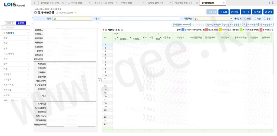Expand the 예약 menu section
The height and width of the screenshot is (136, 277).
click(x=15, y=38)
